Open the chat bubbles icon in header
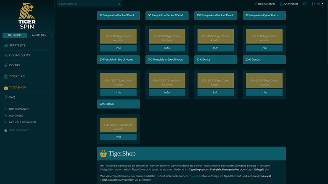This screenshot has width=328, height=184. [x=305, y=4]
